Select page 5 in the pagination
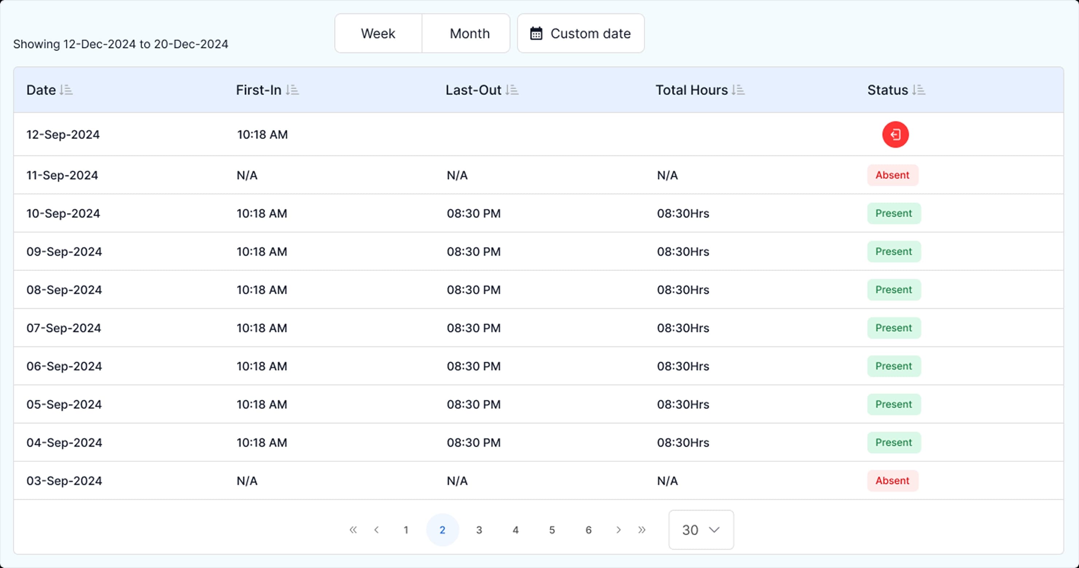The height and width of the screenshot is (568, 1079). pyautogui.click(x=552, y=529)
